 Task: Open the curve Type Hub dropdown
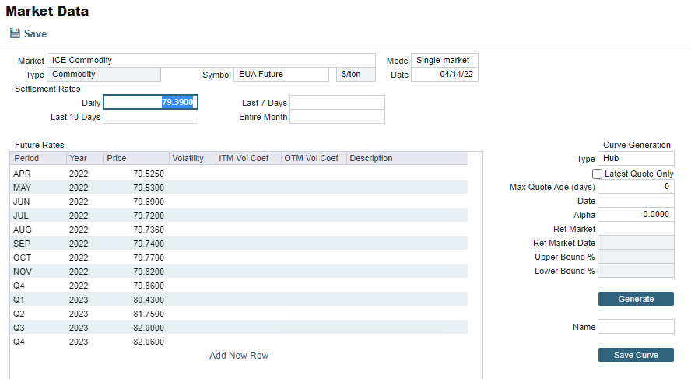(x=636, y=159)
